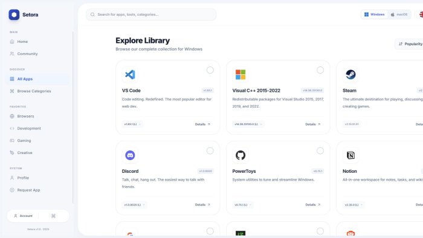Select the Discord card checkbox
423x238 pixels.
tap(210, 150)
